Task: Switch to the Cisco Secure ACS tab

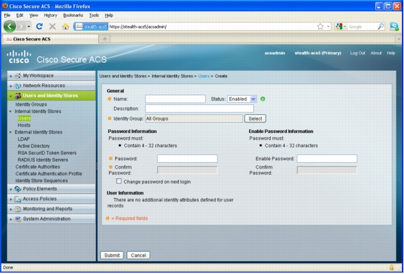Action: [51, 39]
